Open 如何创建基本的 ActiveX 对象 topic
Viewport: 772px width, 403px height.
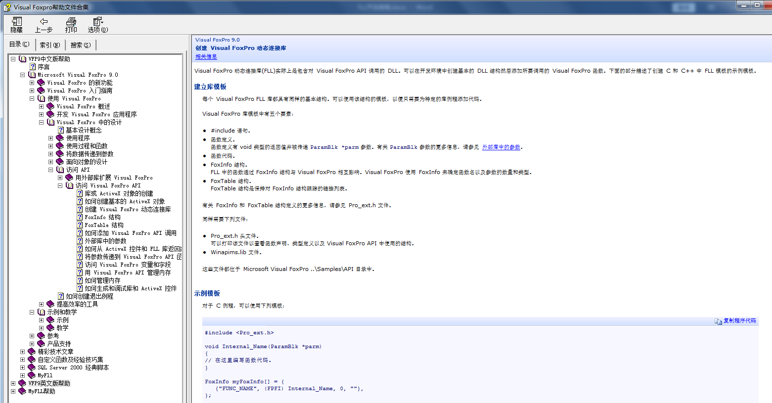point(125,201)
